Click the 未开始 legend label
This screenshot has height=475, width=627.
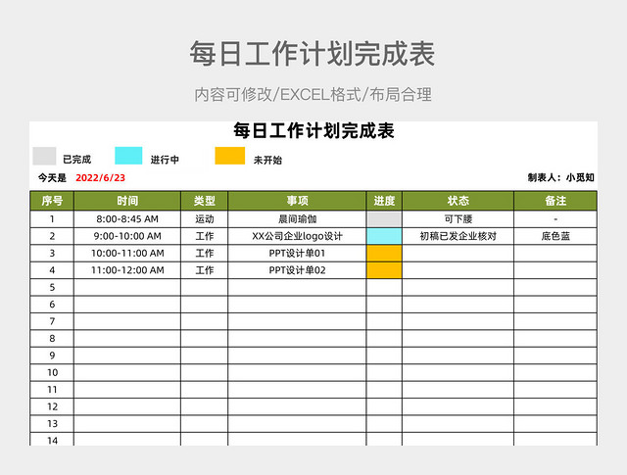pos(267,161)
